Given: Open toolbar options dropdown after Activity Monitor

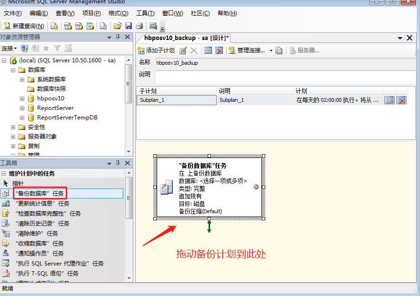Looking at the screenshot, I should tap(162, 28).
